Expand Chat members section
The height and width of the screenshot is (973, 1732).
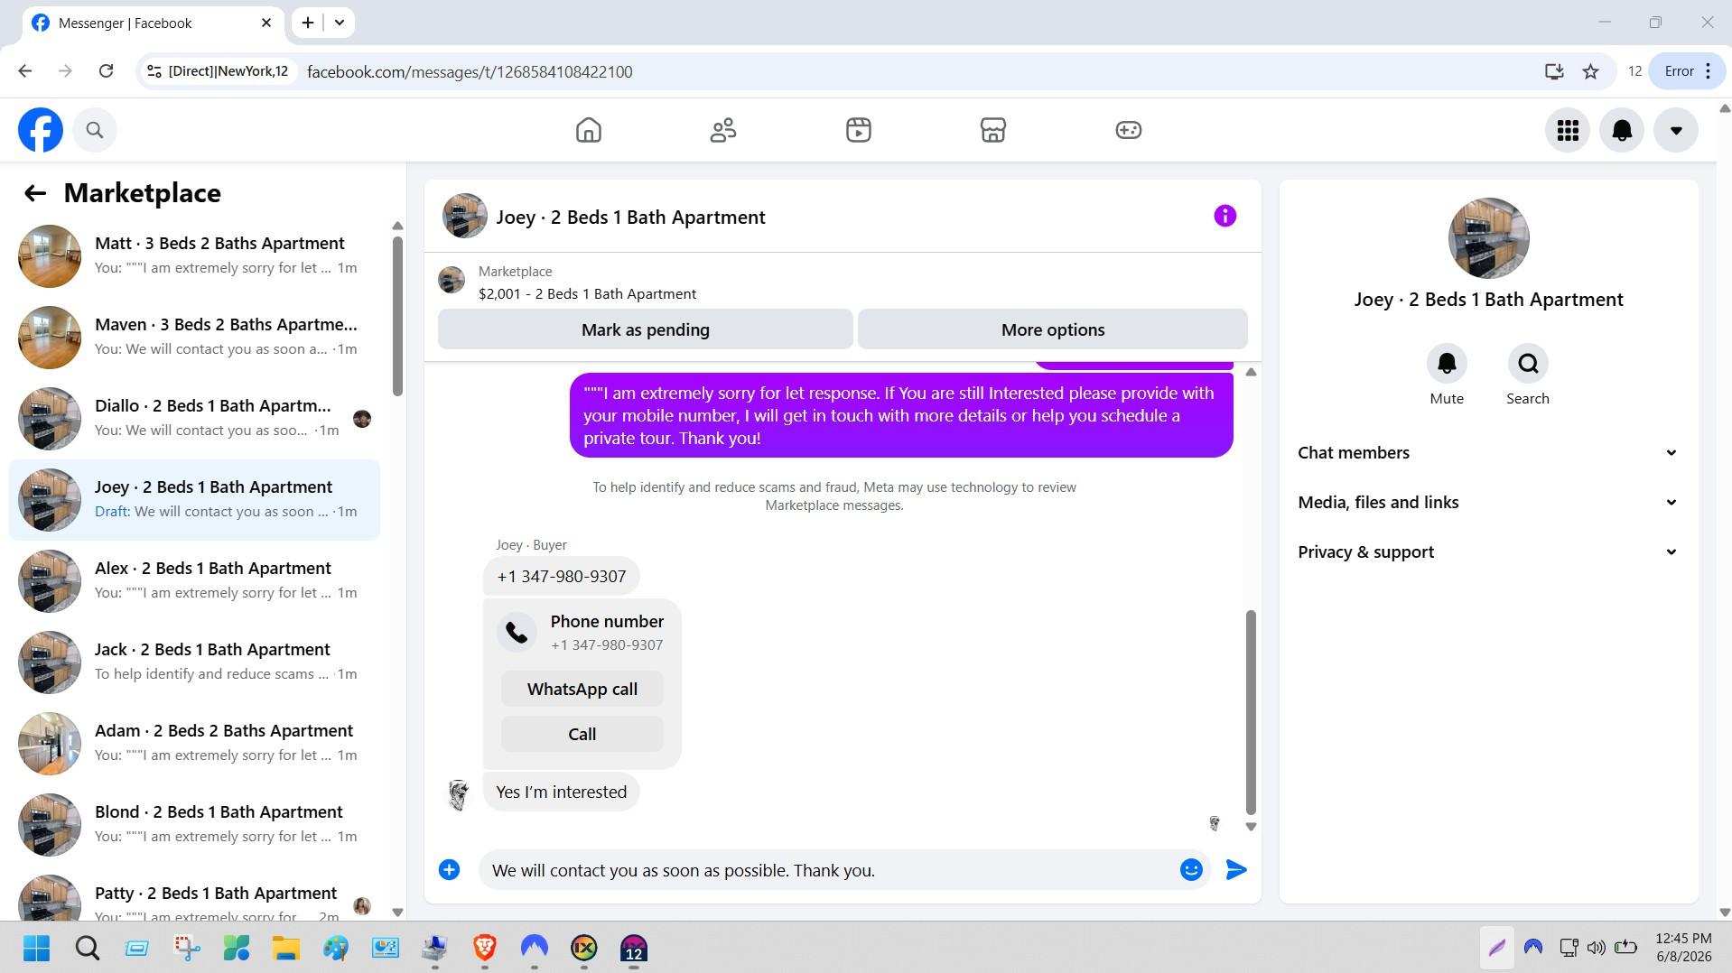click(1488, 453)
